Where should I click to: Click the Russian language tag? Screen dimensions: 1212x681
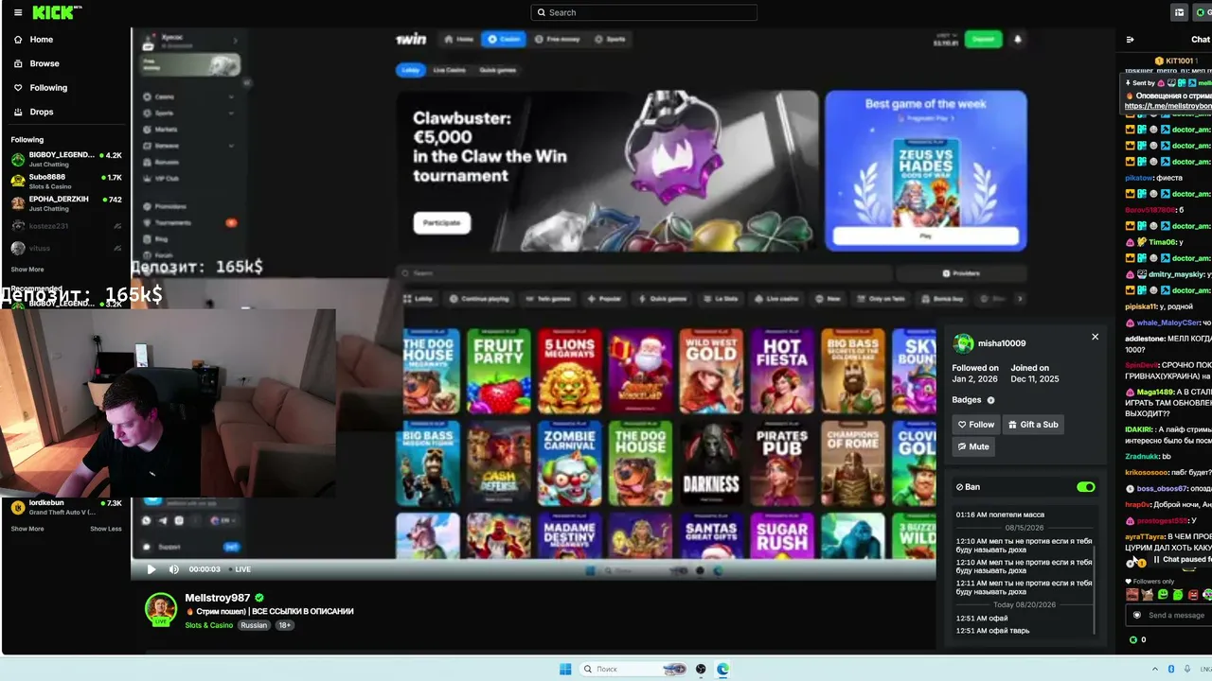coord(254,625)
